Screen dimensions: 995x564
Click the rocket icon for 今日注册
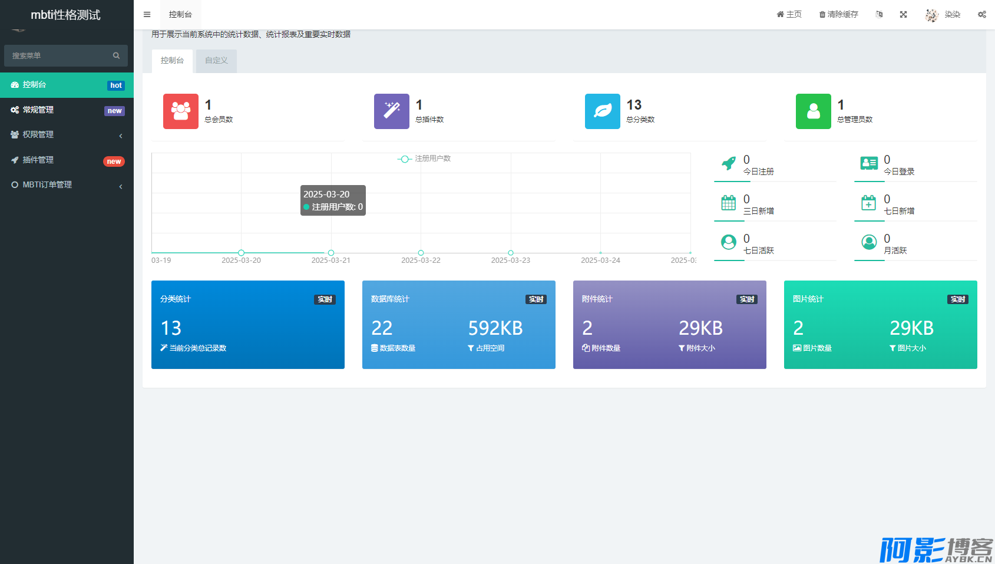[x=729, y=163]
